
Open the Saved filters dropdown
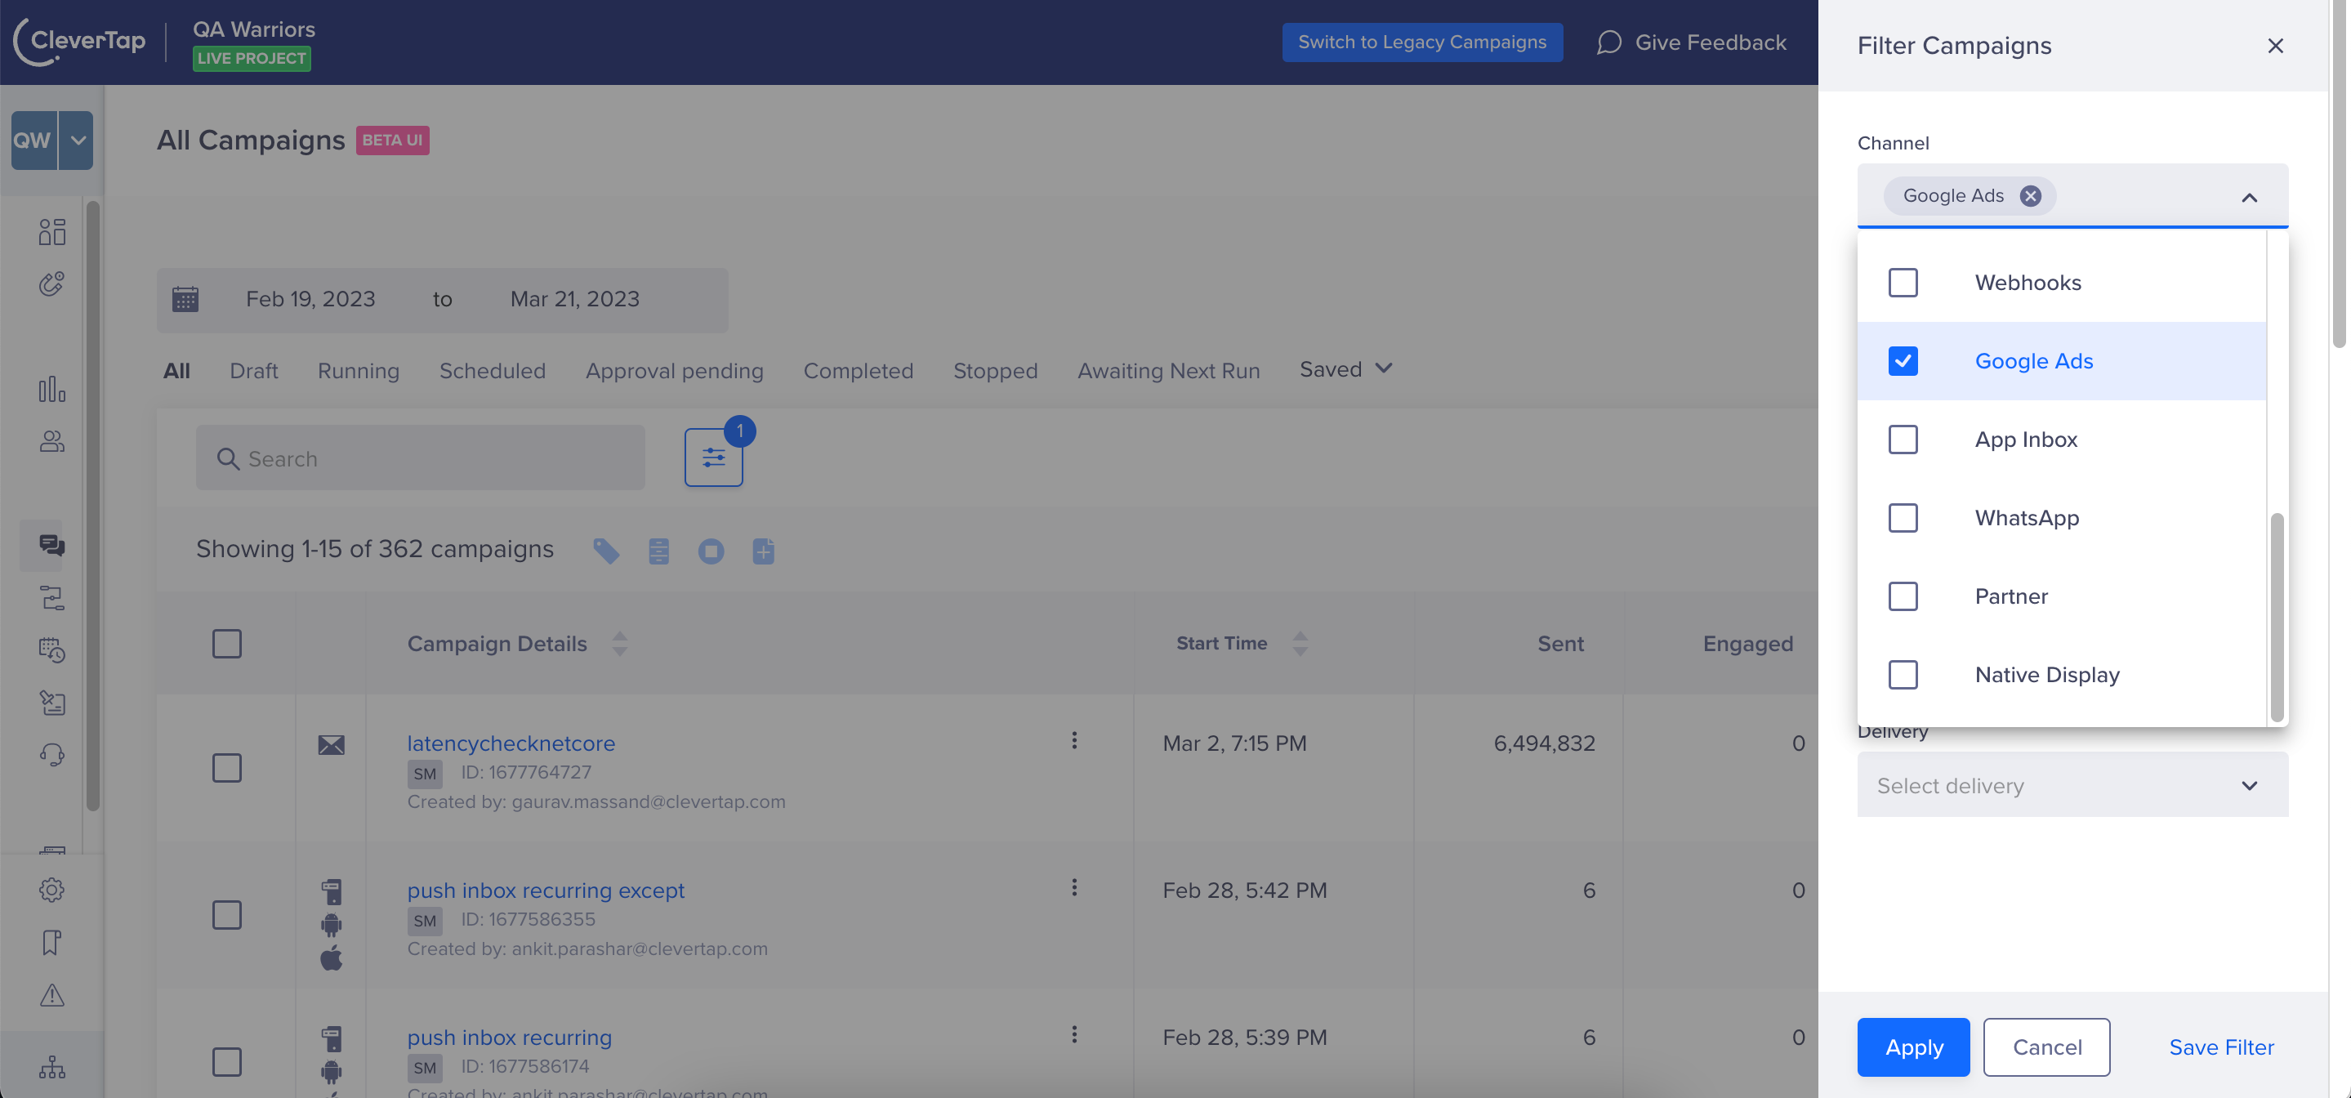tap(1345, 368)
